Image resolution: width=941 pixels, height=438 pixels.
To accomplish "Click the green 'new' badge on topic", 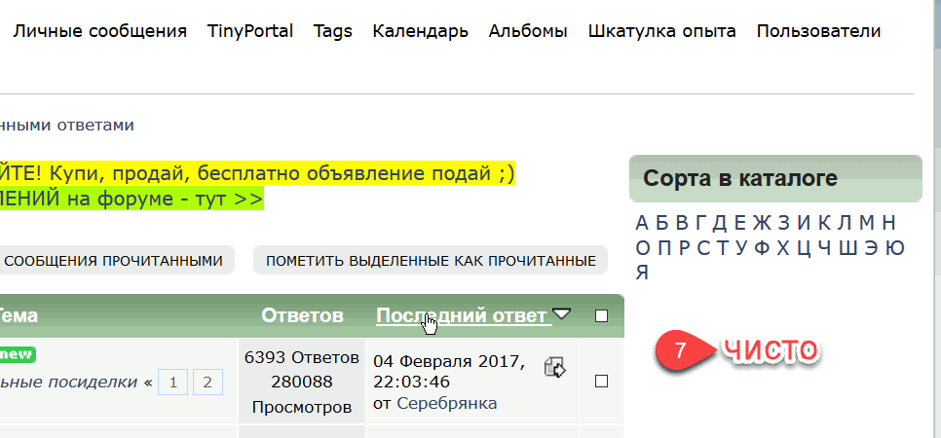I will (x=18, y=353).
